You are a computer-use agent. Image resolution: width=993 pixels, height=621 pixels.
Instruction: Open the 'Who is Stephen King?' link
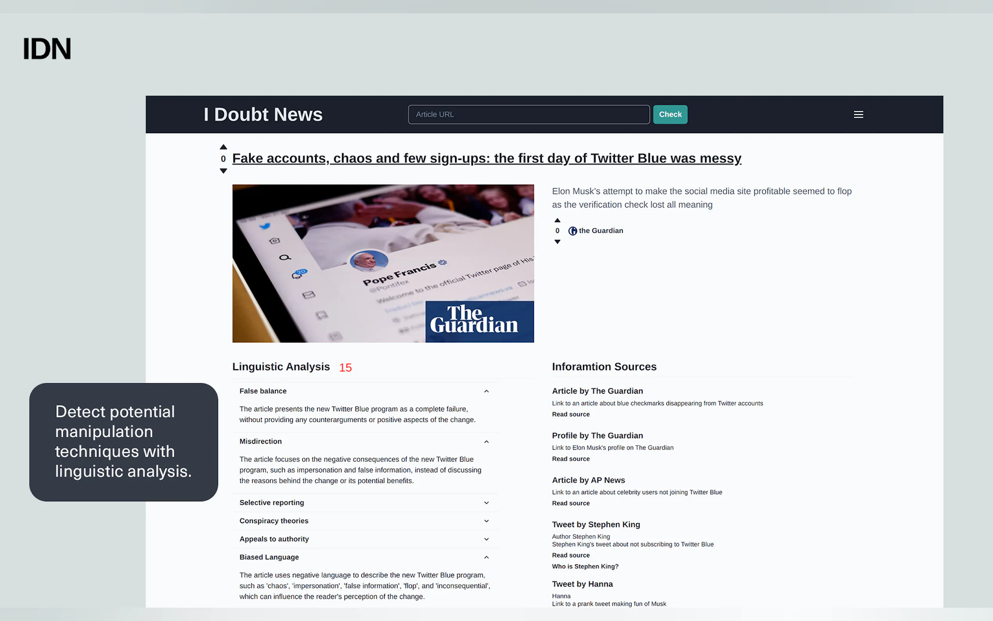click(585, 566)
